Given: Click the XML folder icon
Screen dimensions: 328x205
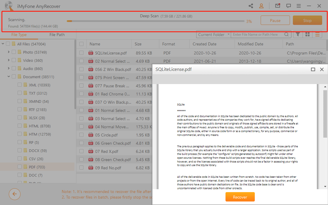Looking at the screenshot, I should (x=25, y=85).
